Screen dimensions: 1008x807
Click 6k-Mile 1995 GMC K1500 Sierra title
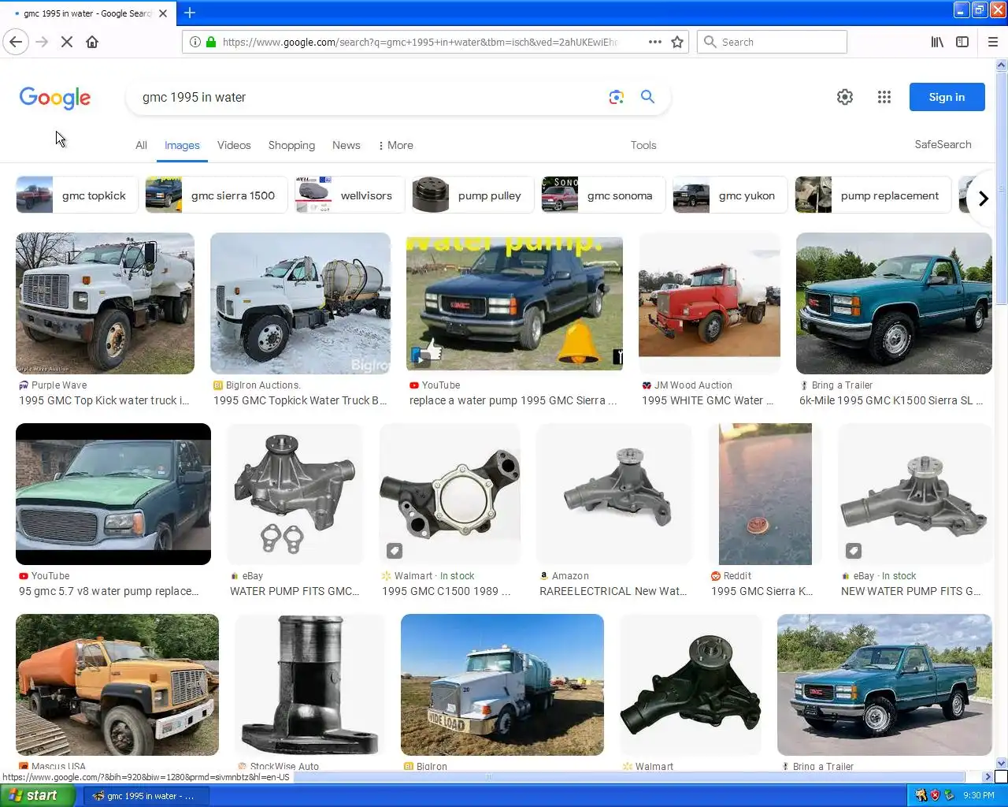point(891,400)
